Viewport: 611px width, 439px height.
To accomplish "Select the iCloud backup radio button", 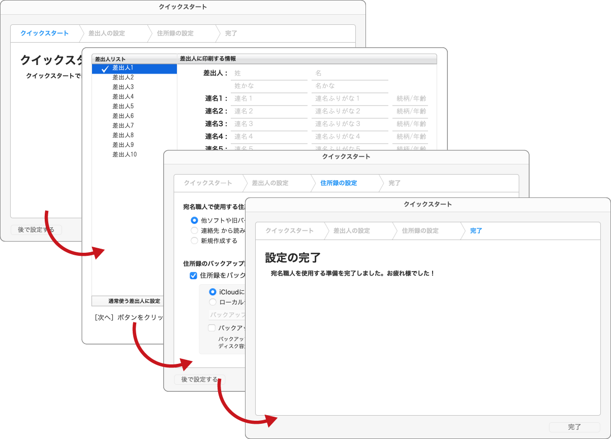I will 212,292.
